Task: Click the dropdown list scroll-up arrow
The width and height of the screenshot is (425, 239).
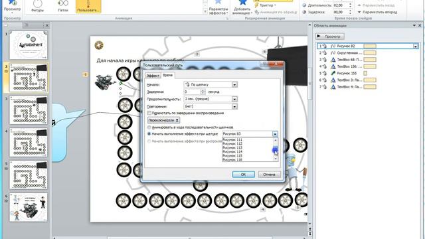Action: (276, 140)
